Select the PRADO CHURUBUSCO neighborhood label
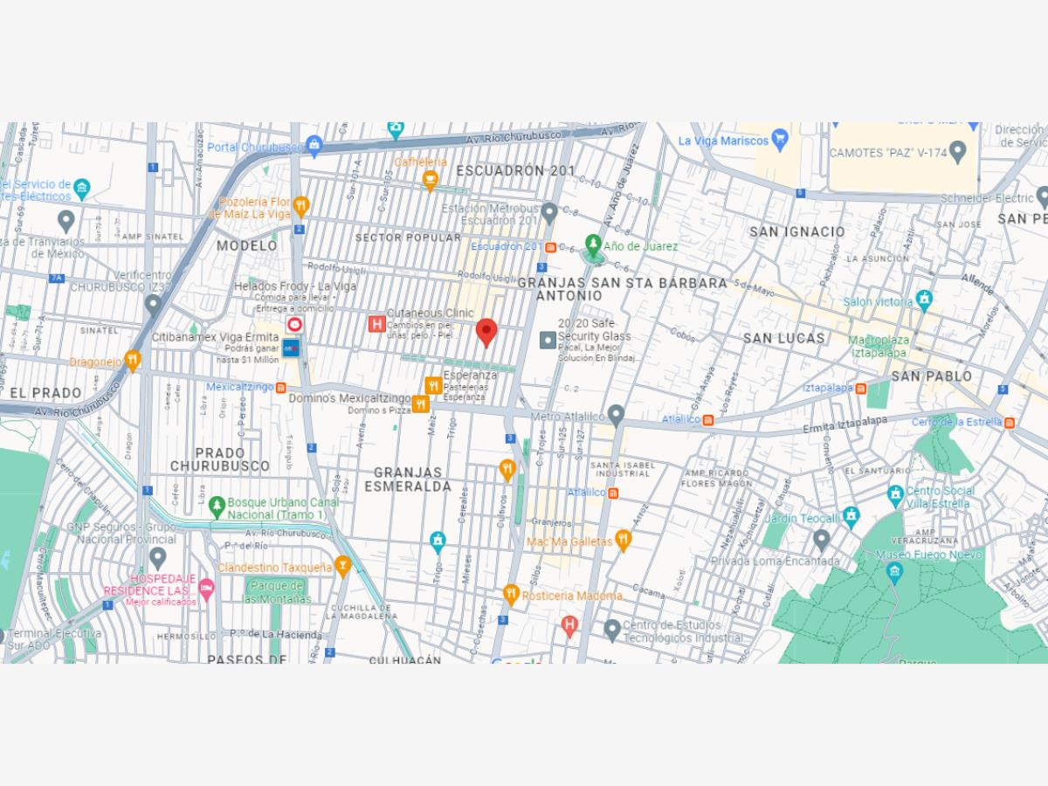This screenshot has height=786, width=1048. tap(220, 459)
